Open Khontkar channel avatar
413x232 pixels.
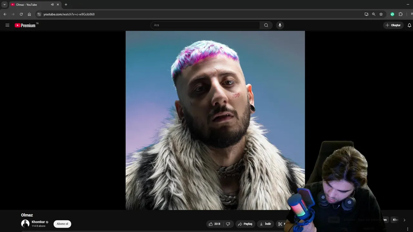click(x=25, y=224)
